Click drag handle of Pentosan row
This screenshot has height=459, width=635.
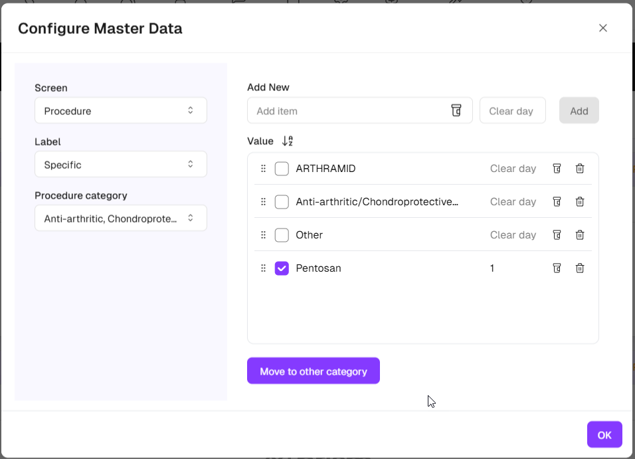(263, 268)
